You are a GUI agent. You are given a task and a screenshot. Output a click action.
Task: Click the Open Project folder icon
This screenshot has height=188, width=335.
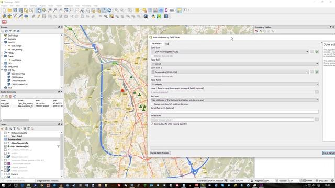(x=9, y=10)
